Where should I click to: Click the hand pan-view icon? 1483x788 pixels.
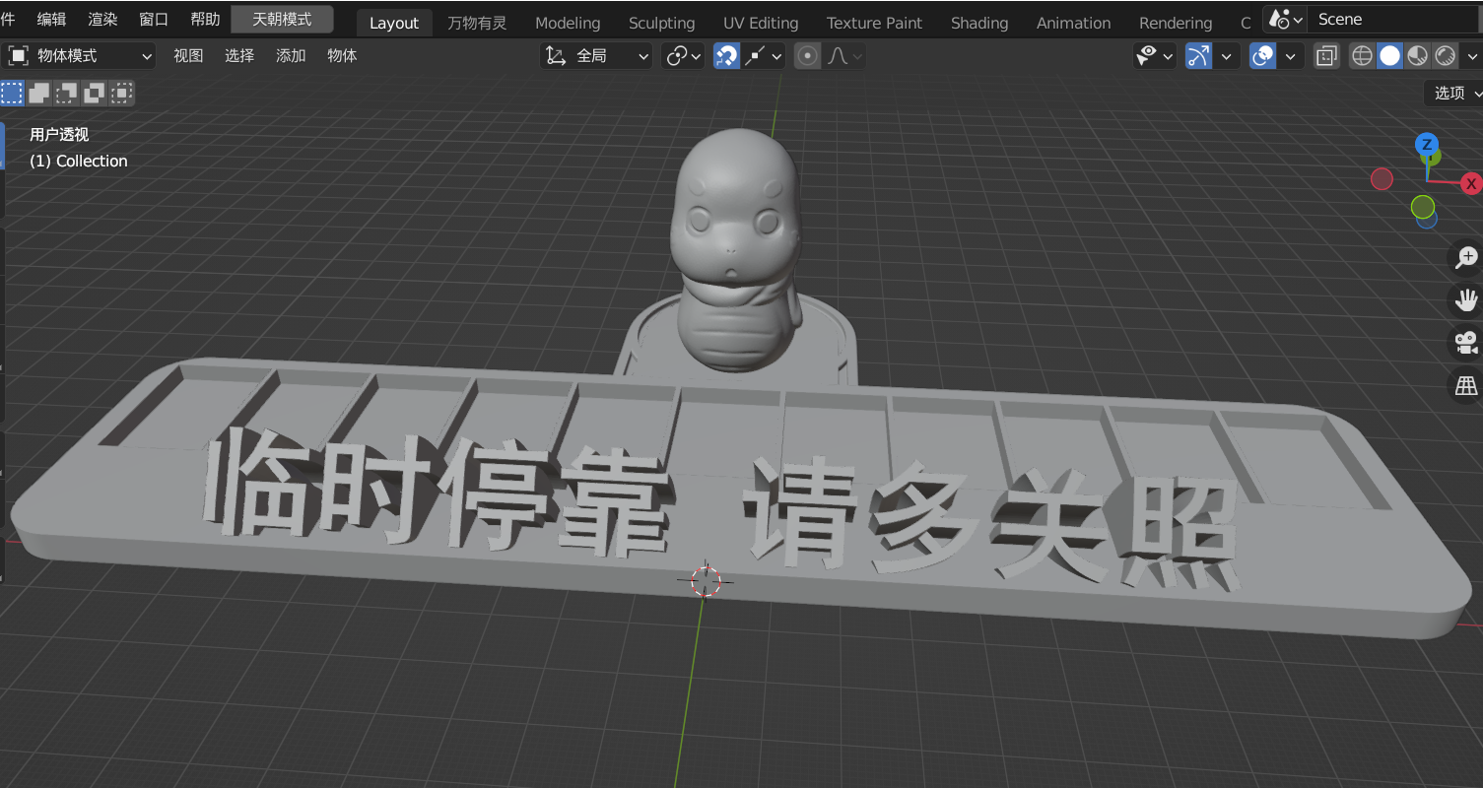[x=1466, y=300]
